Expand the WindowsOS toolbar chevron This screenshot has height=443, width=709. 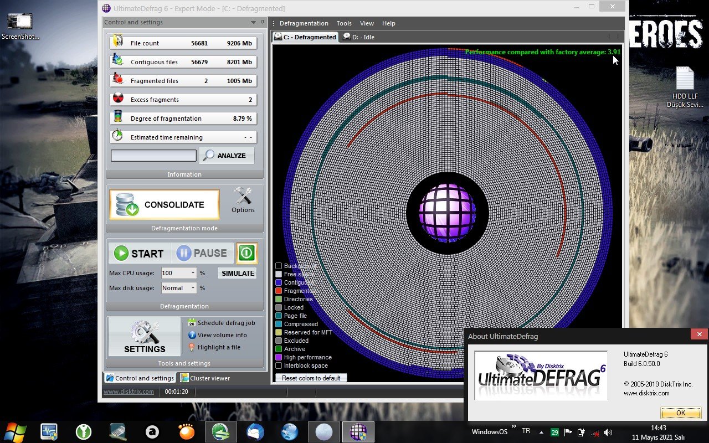514,427
